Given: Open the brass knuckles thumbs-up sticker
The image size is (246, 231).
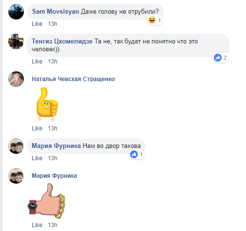Looking at the screenshot, I should 46,201.
